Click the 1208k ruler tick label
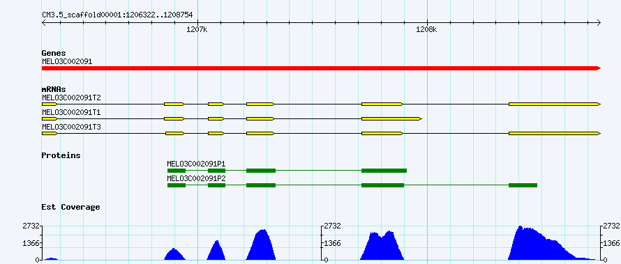Screen dimensions: 621x264 [x=426, y=30]
